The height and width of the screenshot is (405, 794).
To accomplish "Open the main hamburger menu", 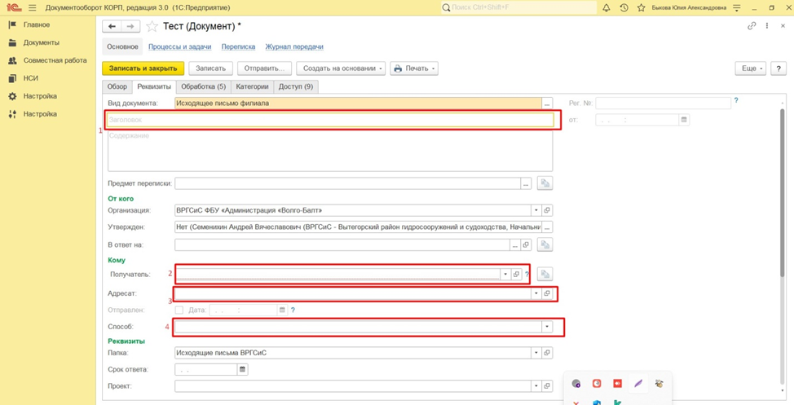I will pos(33,7).
